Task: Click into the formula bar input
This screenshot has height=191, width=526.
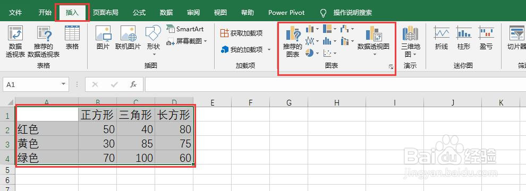Action: pyautogui.click(x=335, y=84)
